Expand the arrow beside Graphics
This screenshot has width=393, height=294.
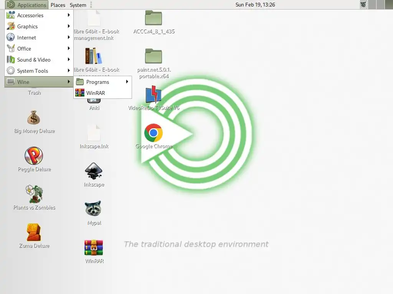point(69,26)
